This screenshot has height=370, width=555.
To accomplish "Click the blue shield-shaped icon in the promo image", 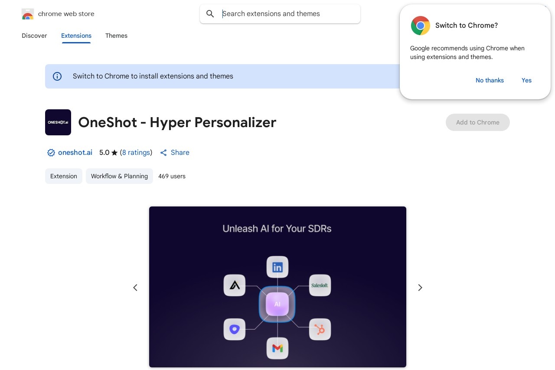I will pyautogui.click(x=235, y=330).
